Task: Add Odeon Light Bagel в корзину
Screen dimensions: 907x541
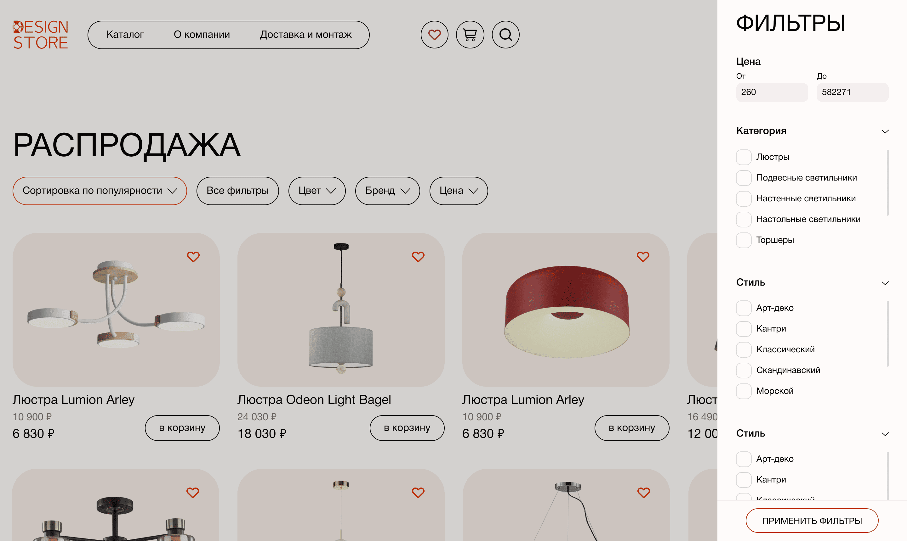Action: tap(407, 428)
